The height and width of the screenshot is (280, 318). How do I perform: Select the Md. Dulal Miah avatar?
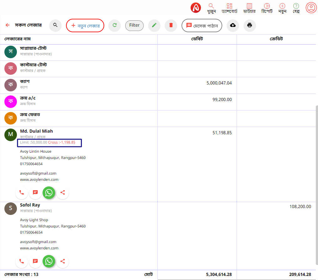(11, 135)
